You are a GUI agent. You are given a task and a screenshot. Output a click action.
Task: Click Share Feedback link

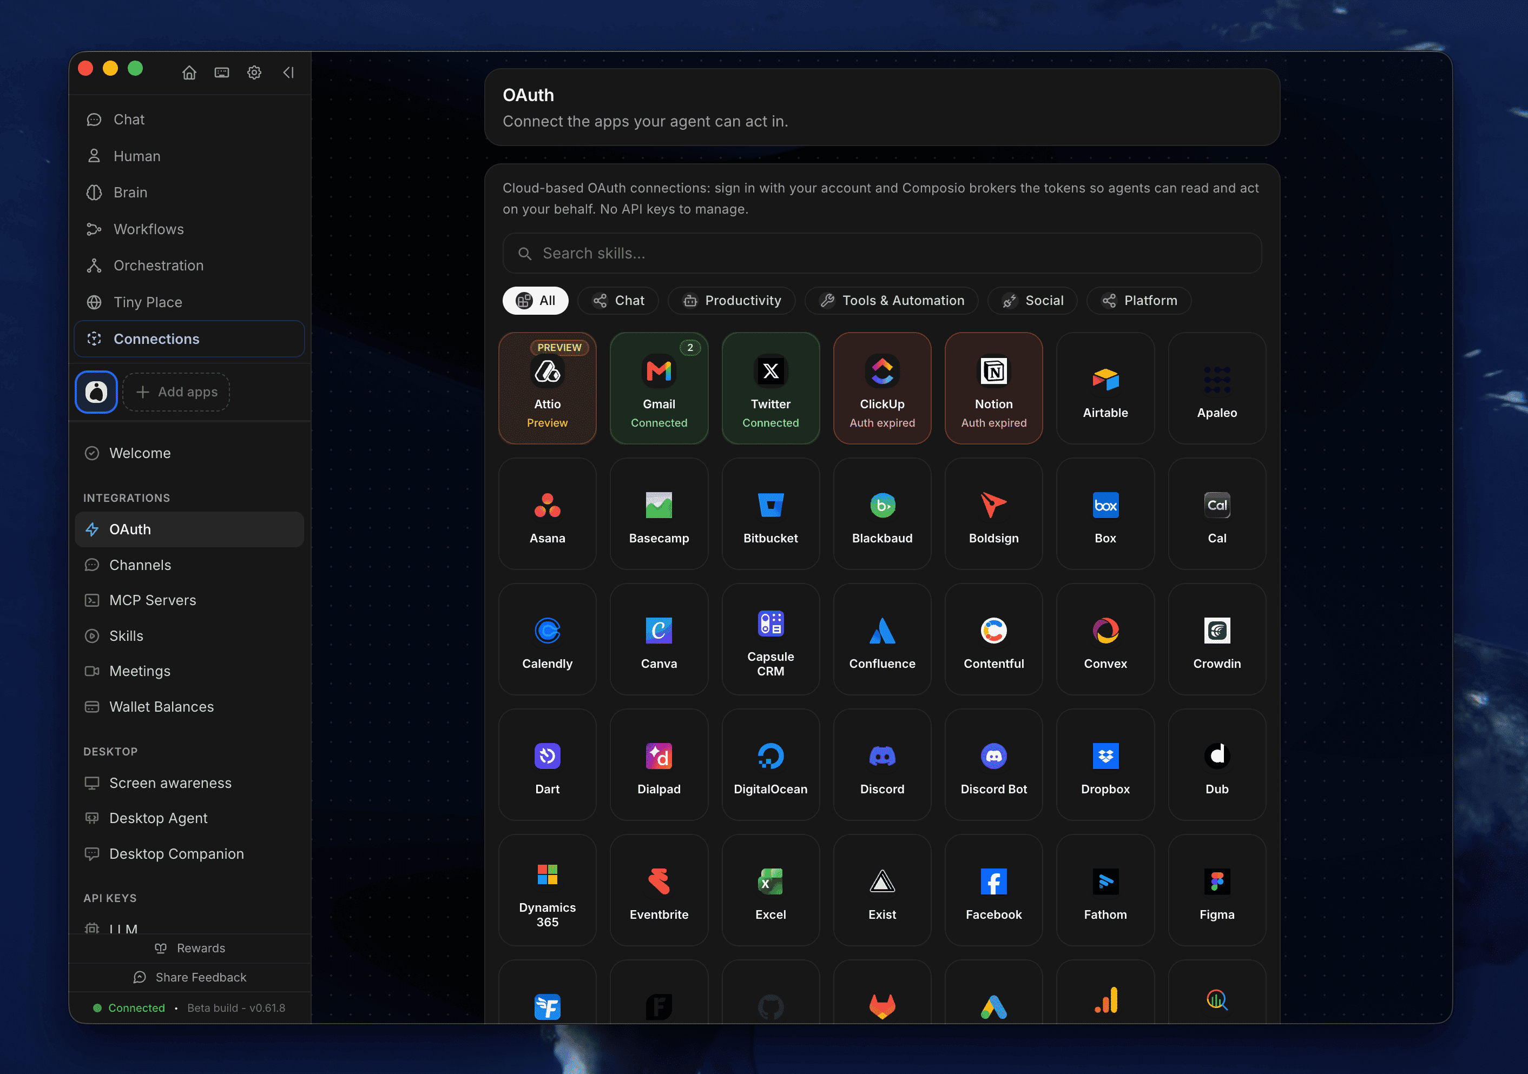point(190,978)
